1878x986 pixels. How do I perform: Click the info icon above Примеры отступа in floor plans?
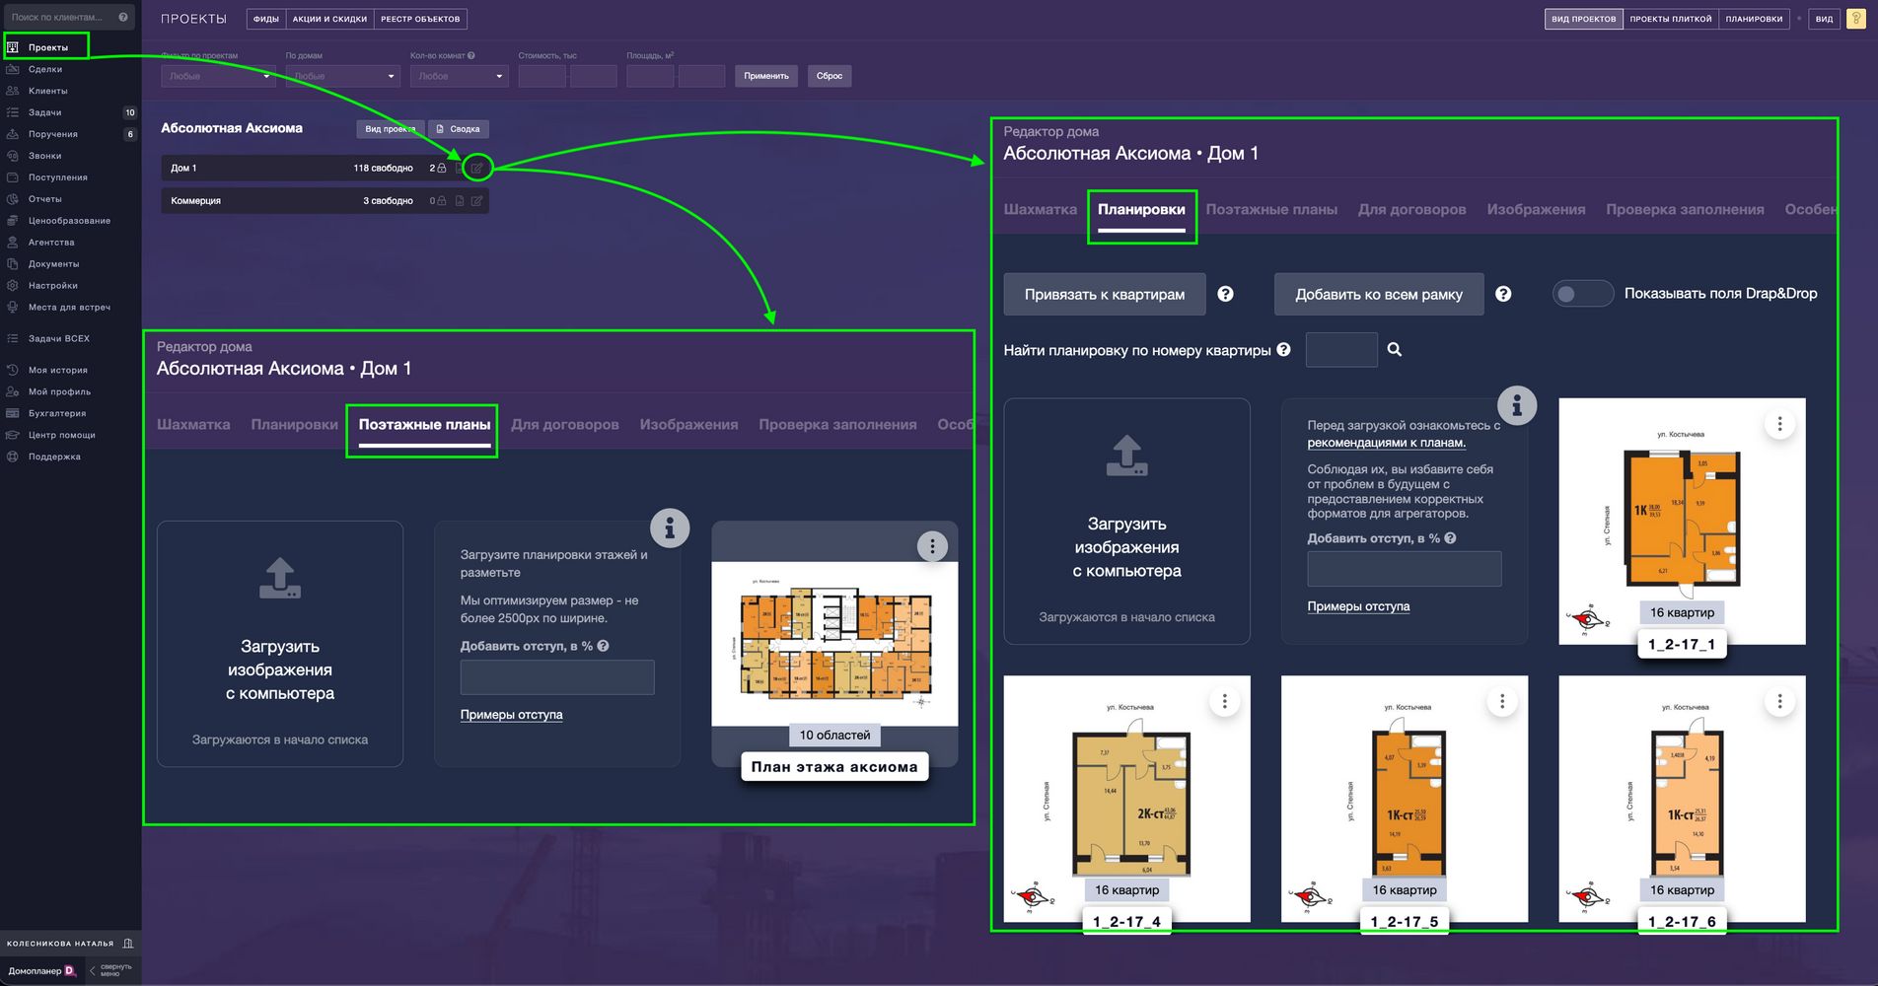(670, 528)
